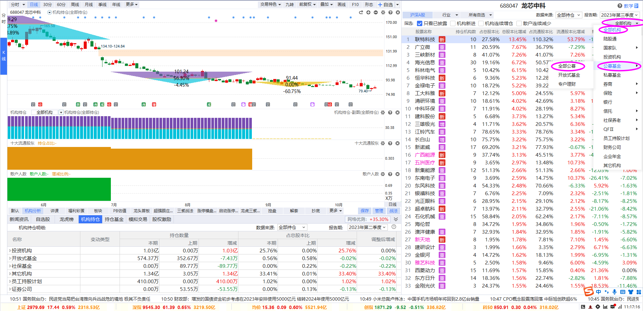643x311 pixels.
Task: Zoom out main chart with minus icon
Action: (376, 12)
